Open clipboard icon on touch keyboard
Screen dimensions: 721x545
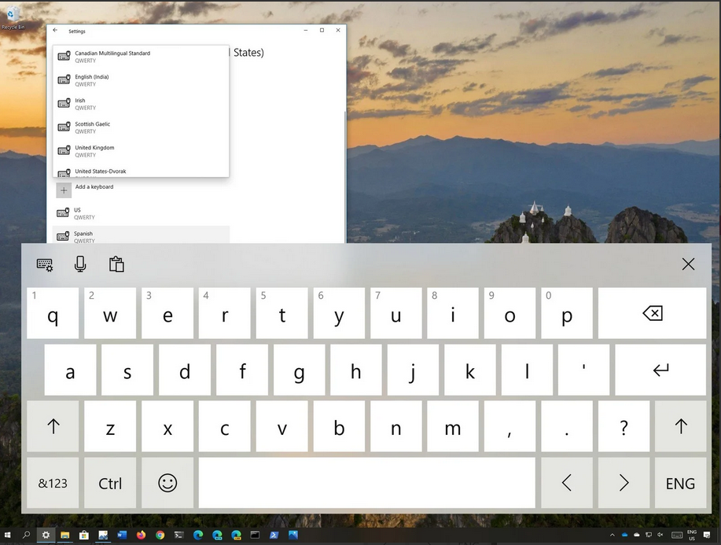(116, 264)
